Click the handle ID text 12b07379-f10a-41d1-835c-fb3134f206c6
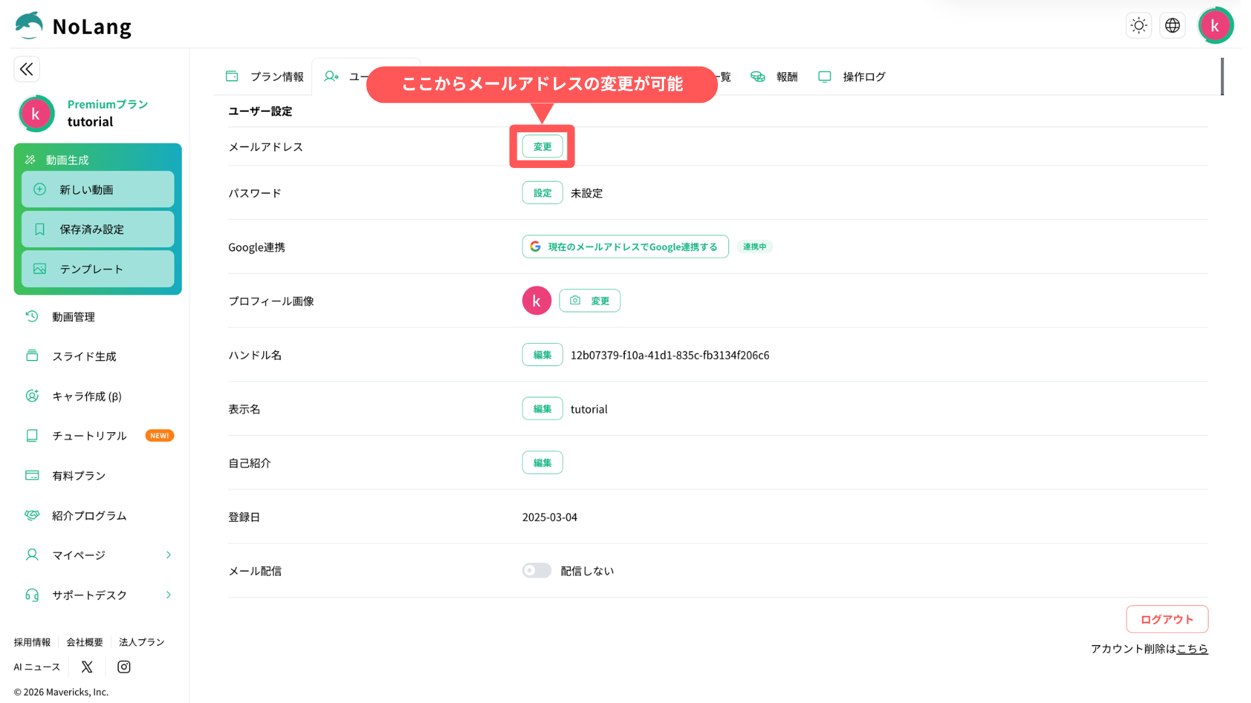The image size is (1251, 703). [x=670, y=355]
